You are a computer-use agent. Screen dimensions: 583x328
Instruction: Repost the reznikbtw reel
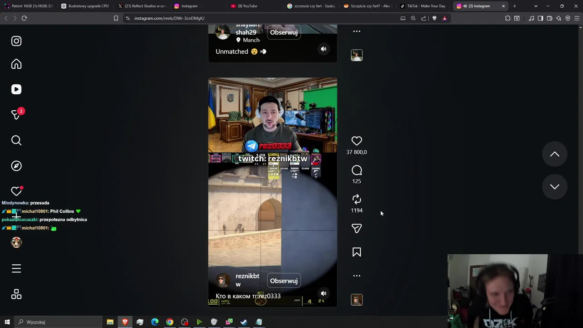tap(357, 199)
